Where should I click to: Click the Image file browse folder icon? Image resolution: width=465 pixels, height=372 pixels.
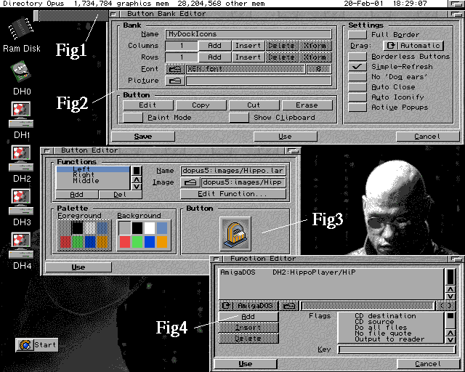point(190,182)
